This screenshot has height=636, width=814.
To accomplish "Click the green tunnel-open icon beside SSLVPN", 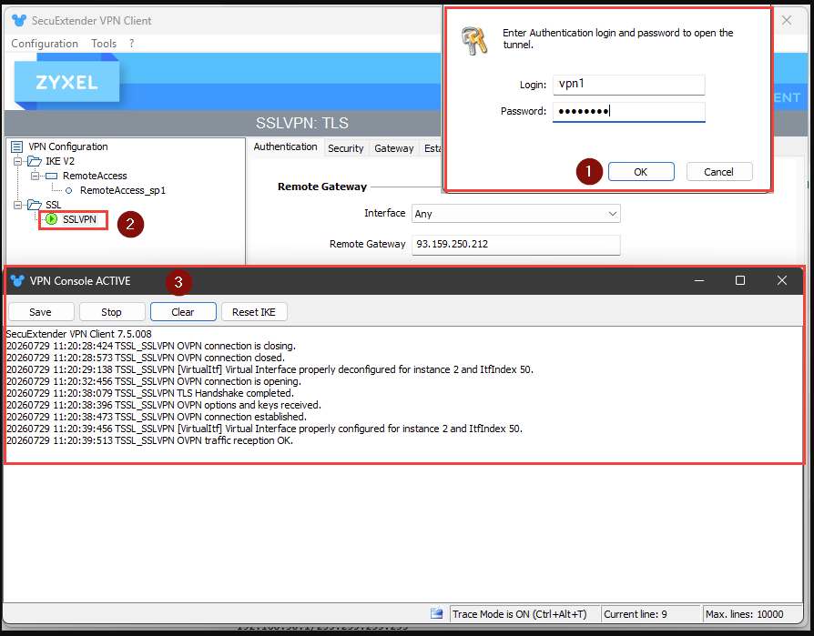I will (51, 219).
